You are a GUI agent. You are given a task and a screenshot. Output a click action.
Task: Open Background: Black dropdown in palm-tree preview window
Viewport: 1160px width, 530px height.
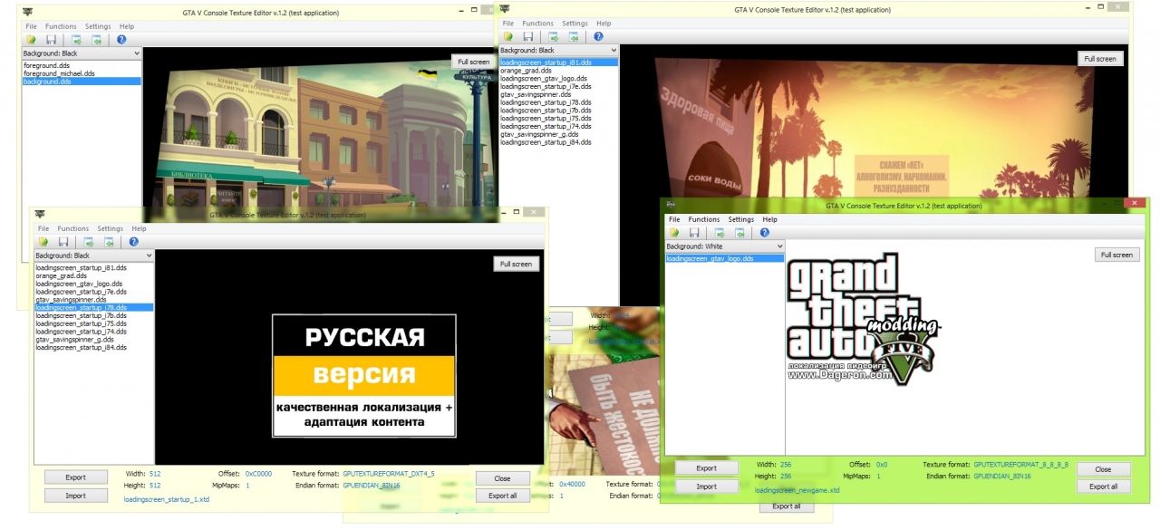coord(559,50)
